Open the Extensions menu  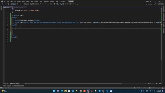(46, 1)
